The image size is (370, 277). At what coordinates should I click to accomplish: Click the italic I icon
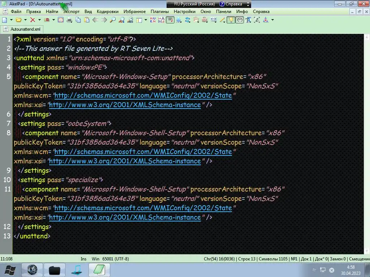tap(257, 20)
